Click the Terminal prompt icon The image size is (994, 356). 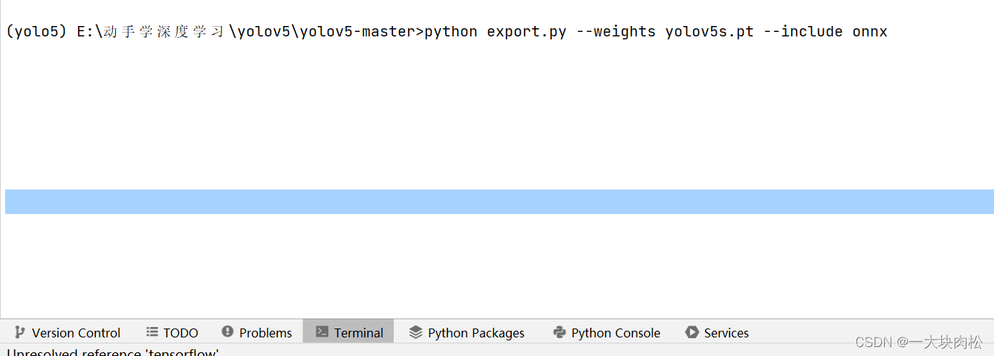pyautogui.click(x=322, y=332)
